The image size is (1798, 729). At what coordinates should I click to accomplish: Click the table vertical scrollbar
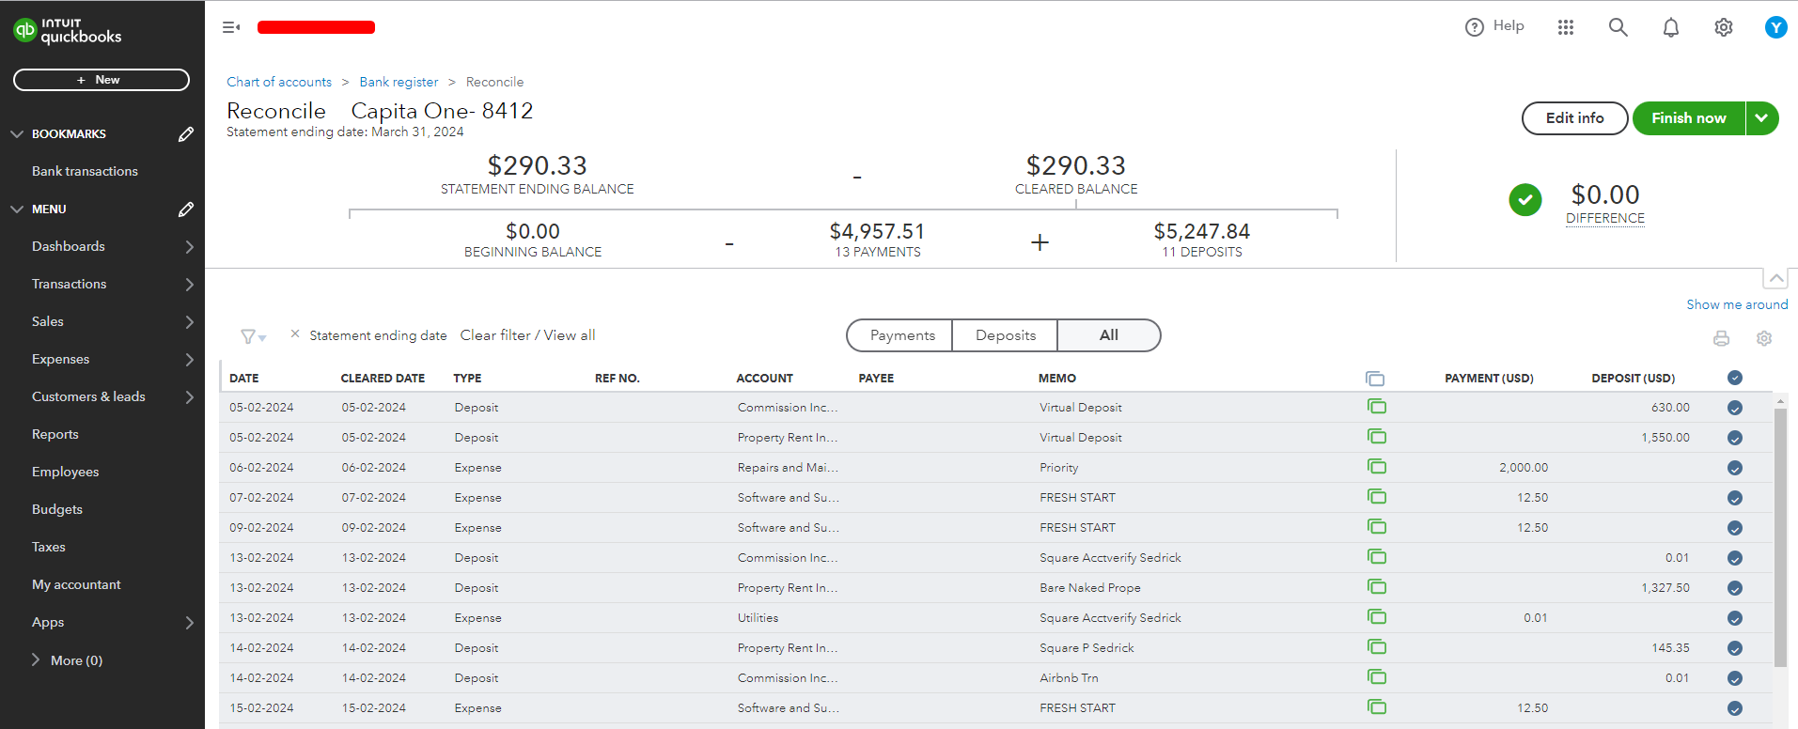pos(1780,537)
